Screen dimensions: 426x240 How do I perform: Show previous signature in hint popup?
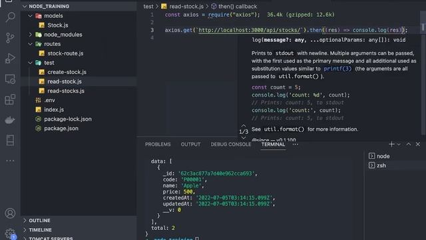click(x=244, y=126)
